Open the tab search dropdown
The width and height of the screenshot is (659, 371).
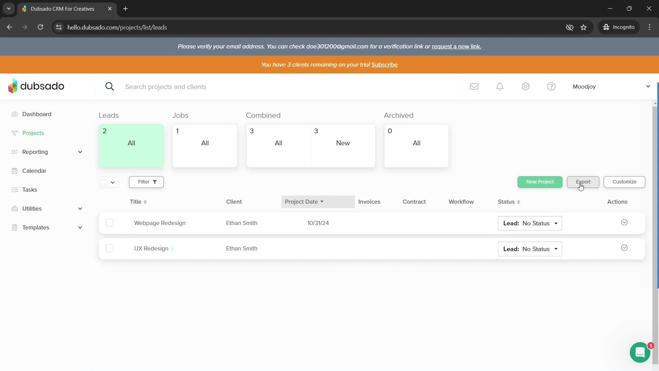[x=9, y=9]
